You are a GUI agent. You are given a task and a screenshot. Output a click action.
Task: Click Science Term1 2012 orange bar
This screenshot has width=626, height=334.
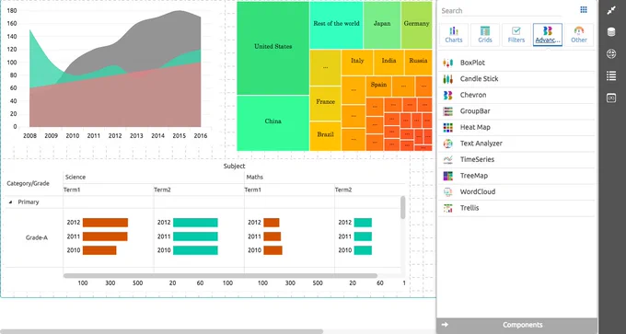105,223
